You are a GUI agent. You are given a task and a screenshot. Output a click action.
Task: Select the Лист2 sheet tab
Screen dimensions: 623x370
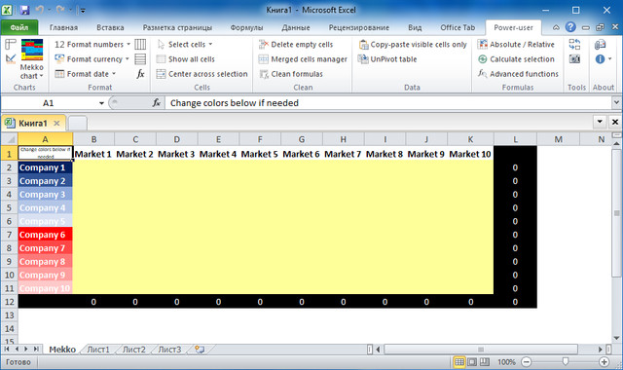[x=134, y=350]
